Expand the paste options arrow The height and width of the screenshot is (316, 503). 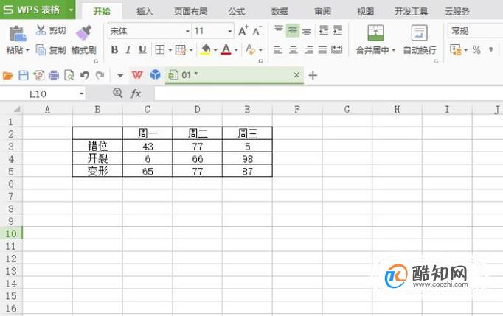[x=27, y=50]
